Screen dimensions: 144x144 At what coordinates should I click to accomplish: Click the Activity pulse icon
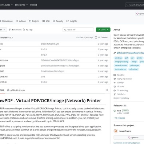[115, 83]
